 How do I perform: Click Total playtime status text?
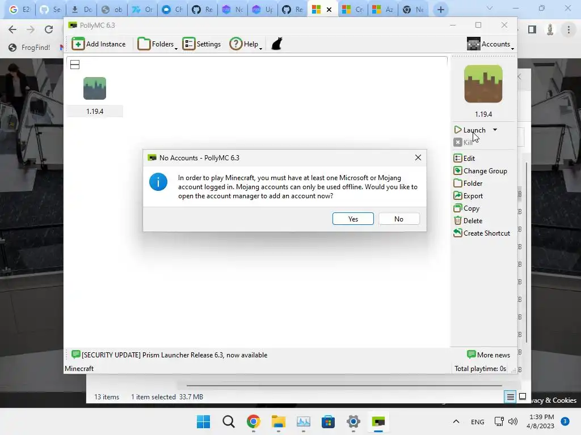480,369
